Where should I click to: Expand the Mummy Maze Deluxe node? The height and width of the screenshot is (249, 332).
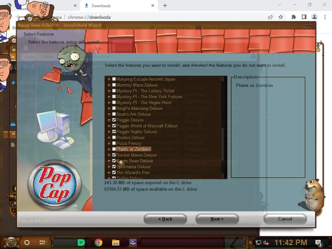coord(109,85)
